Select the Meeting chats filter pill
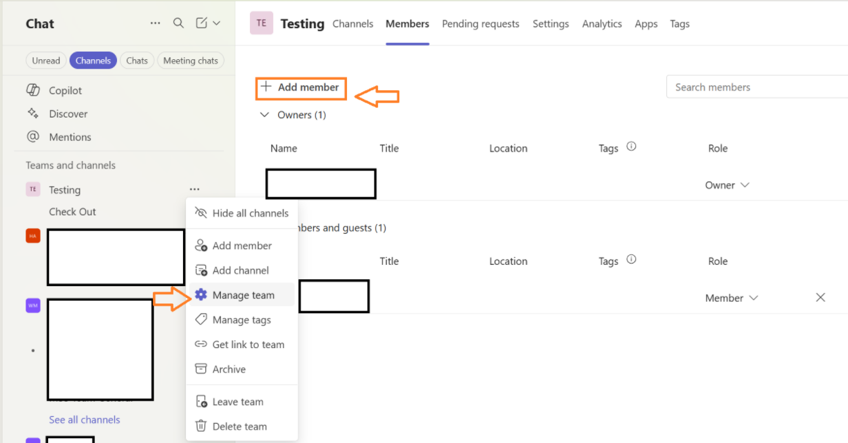The width and height of the screenshot is (848, 443). pyautogui.click(x=191, y=61)
